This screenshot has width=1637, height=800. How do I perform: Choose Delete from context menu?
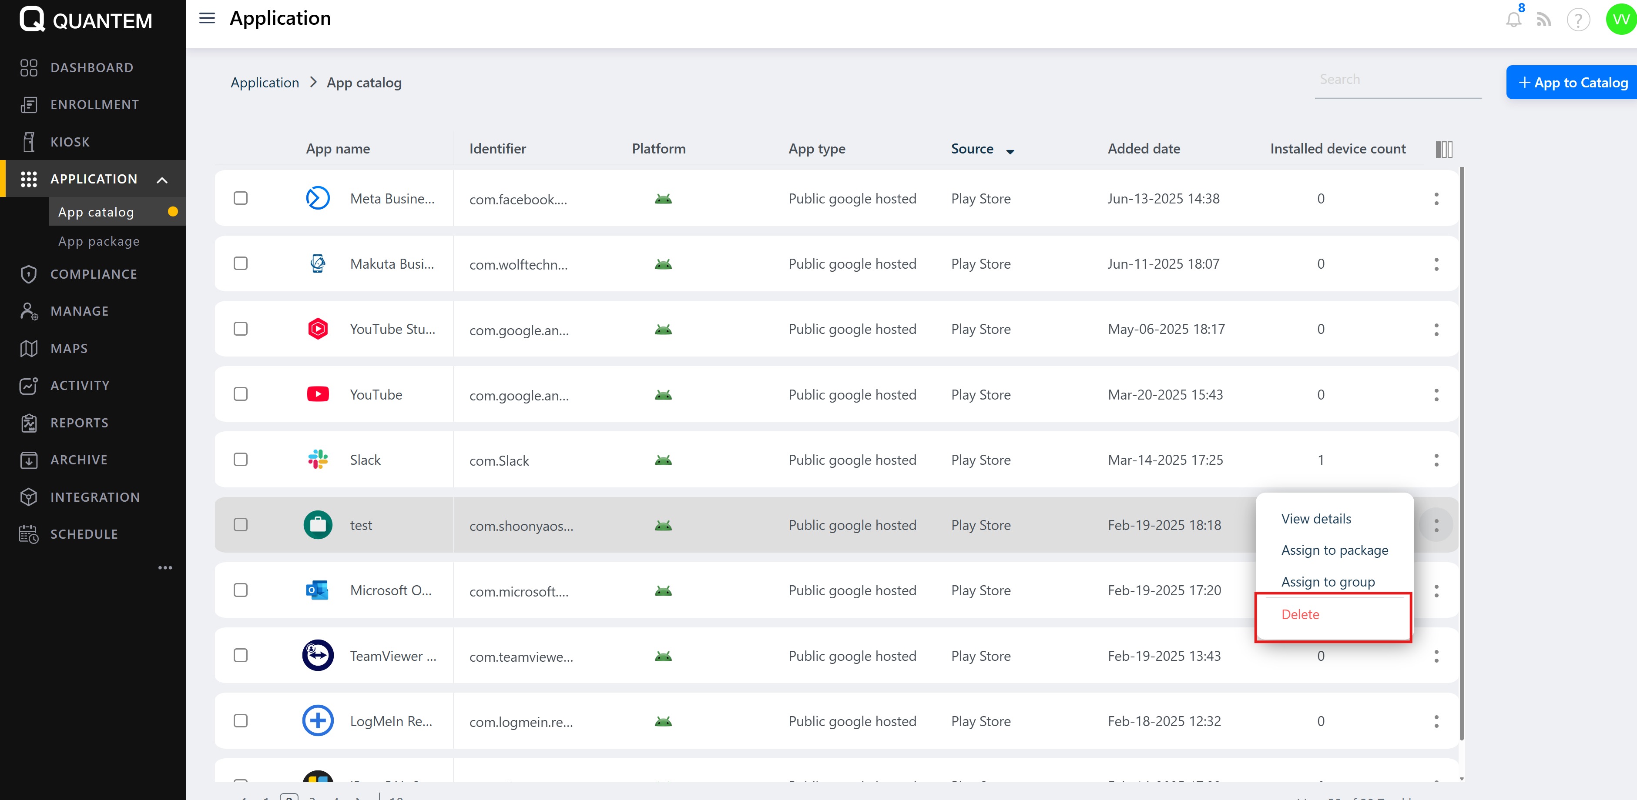coord(1300,615)
